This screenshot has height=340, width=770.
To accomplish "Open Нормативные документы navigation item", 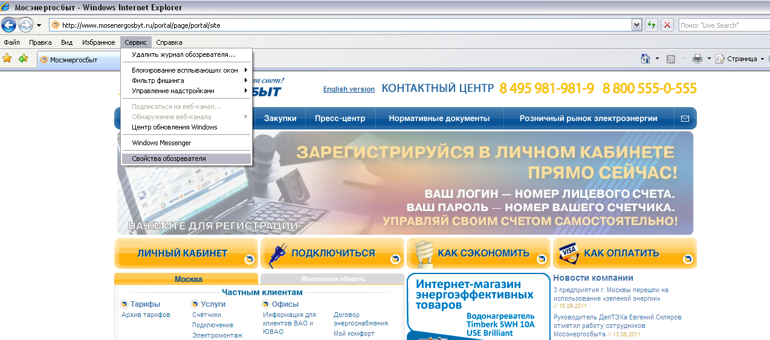I will (439, 119).
